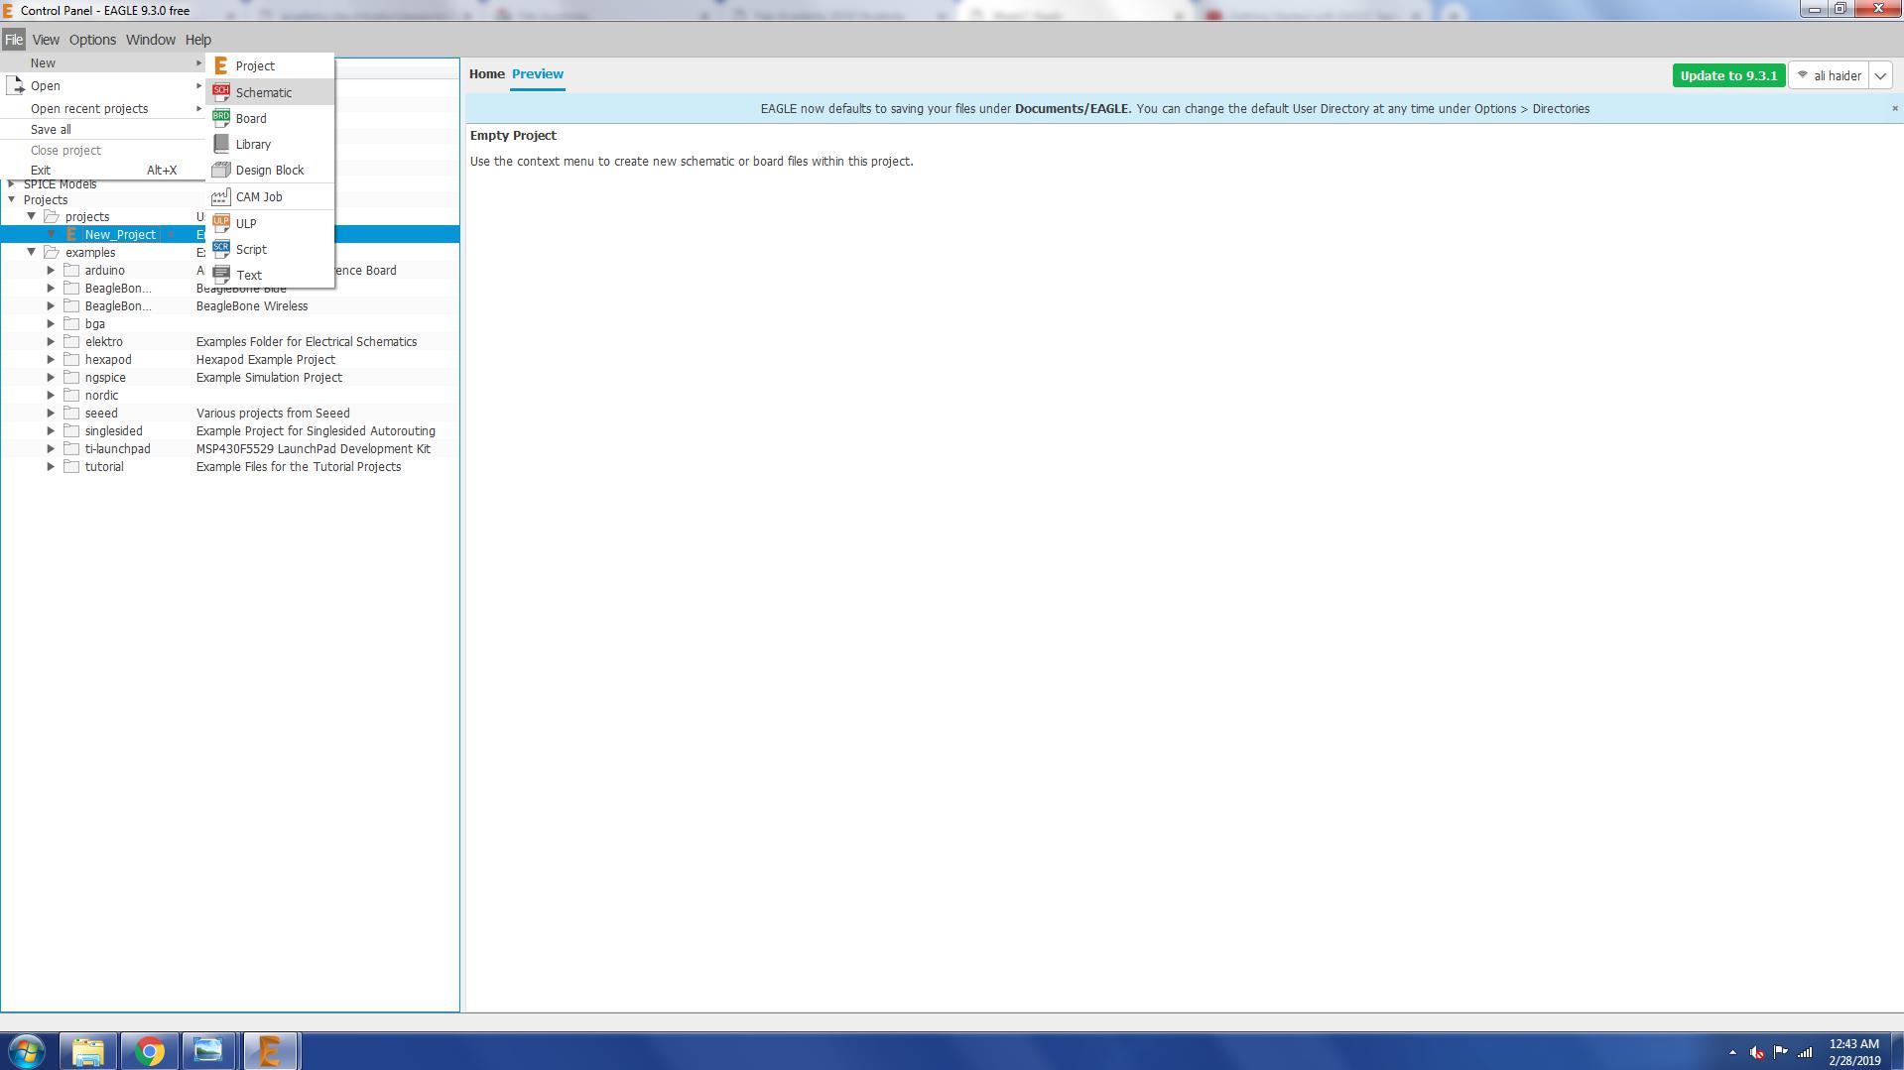Click the seeed folder icon
Screen dimensions: 1904x1070
coord(71,413)
